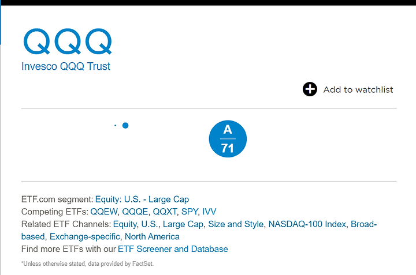This screenshot has width=416, height=275.
Task: Open the North America channel link
Action: click(152, 236)
